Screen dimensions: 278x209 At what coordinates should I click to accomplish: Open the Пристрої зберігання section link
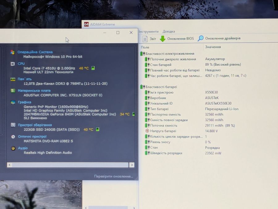click(35, 125)
